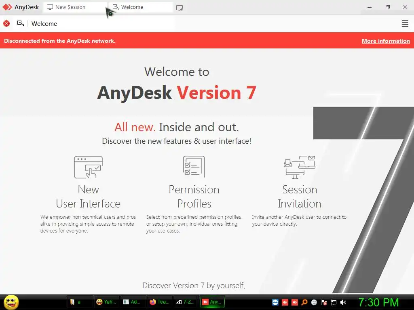
Task: Open the hamburger menu at top right
Action: [405, 23]
